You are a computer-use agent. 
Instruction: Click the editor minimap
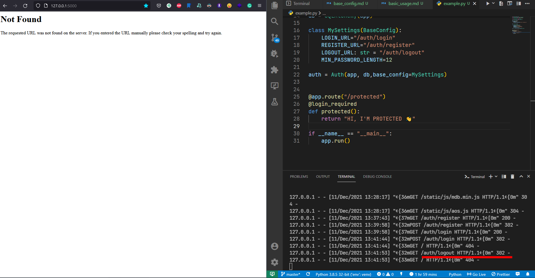521,25
